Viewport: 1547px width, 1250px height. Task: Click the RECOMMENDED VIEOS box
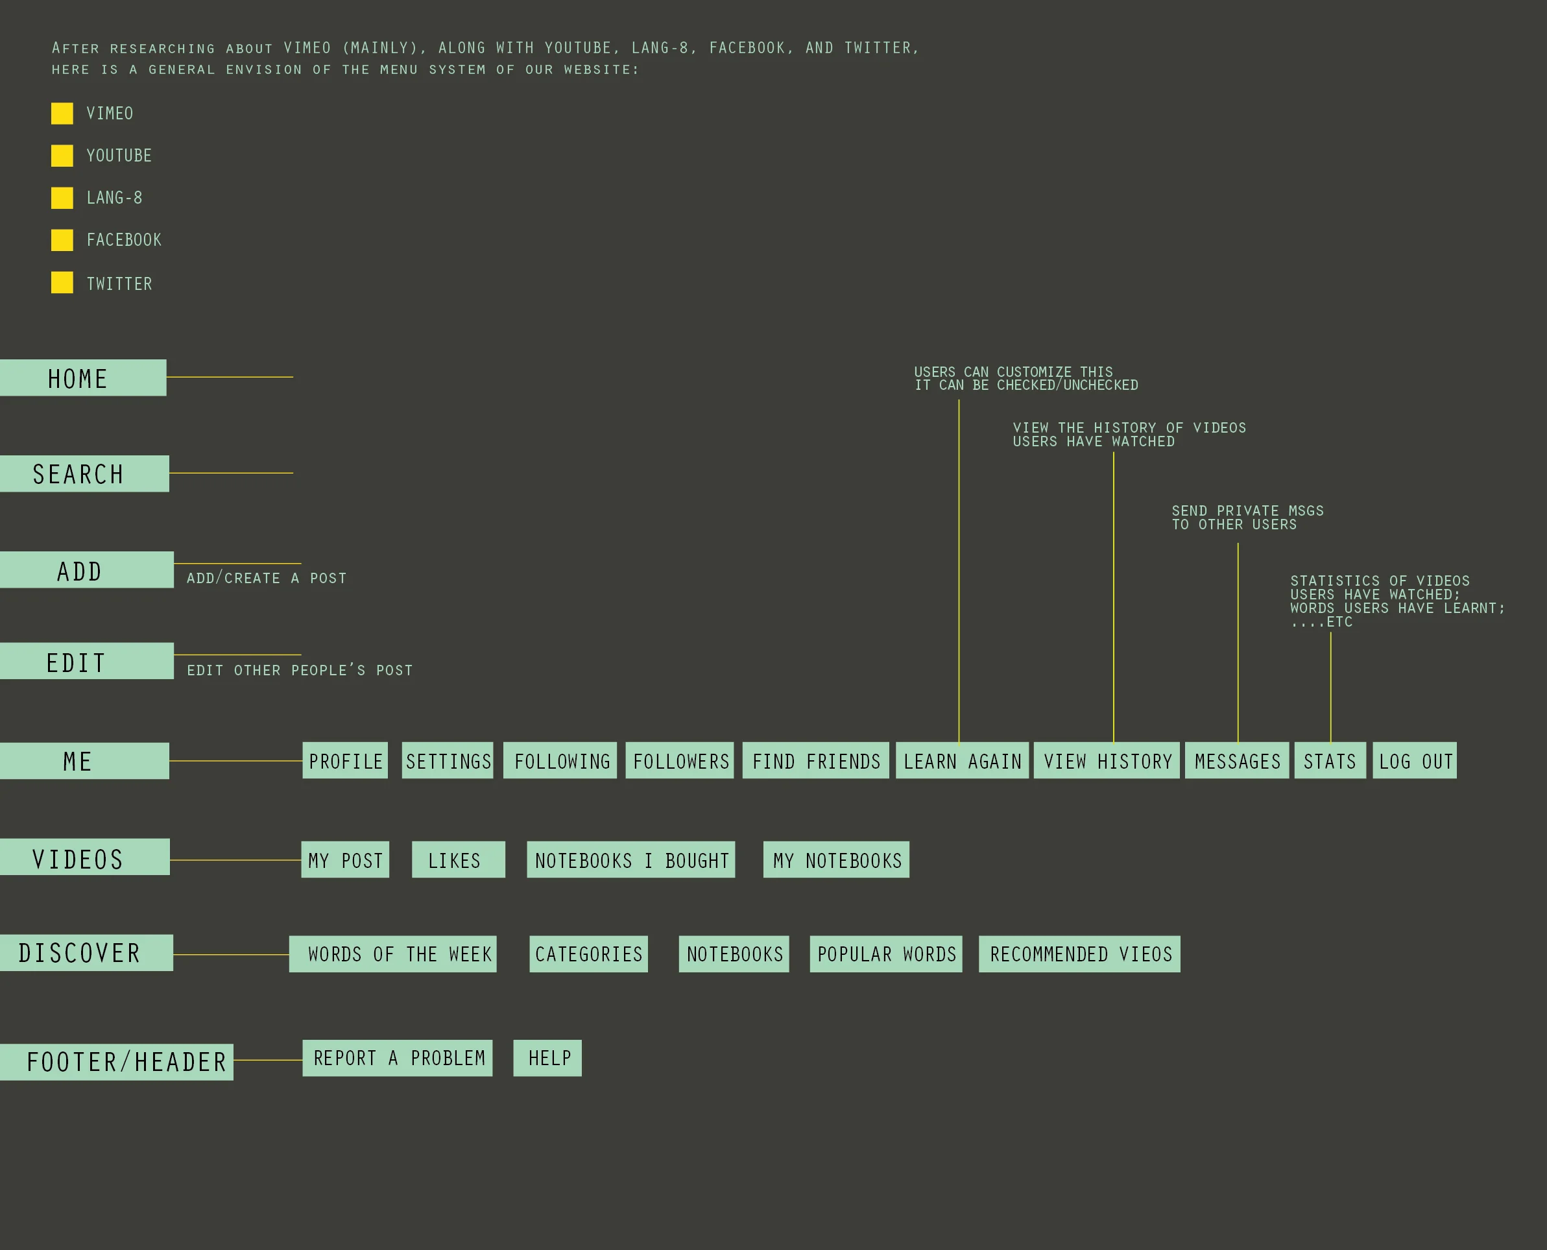click(1080, 954)
